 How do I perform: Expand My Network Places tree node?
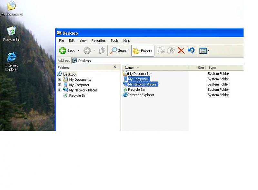pos(60,90)
